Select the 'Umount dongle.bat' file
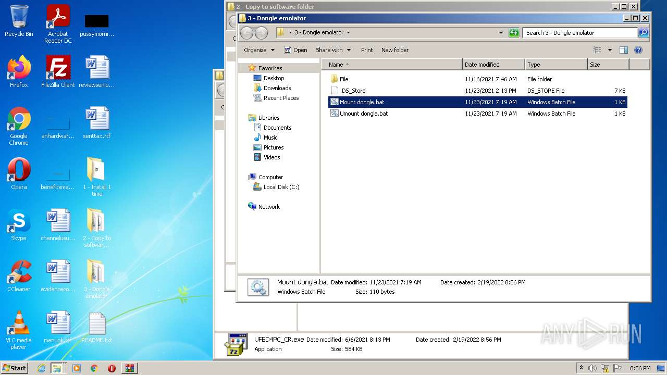667x375 pixels. (x=478, y=114)
